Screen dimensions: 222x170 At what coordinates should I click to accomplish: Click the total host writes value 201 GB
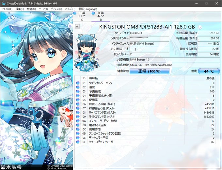209,38
